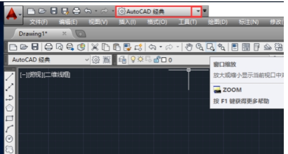This screenshot has height=154, width=288.
Task: Select the Line tool in draw toolbar
Action: pos(9,77)
